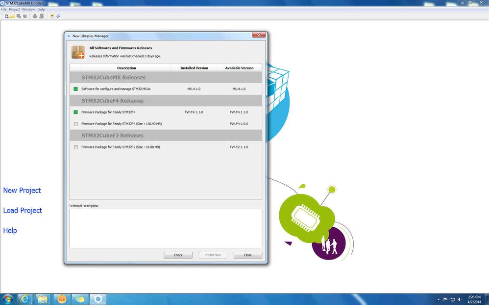The width and height of the screenshot is (489, 305).
Task: Click the yellow question mark Help toolbar icon
Action: point(52,16)
